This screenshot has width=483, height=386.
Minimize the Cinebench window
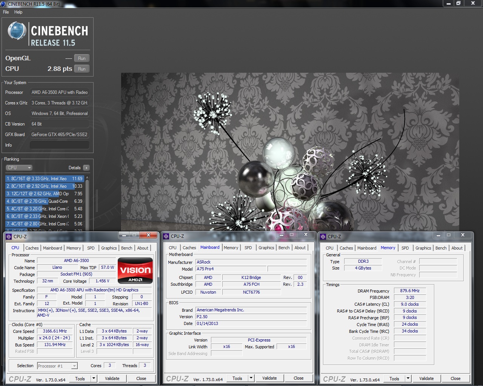449,3
